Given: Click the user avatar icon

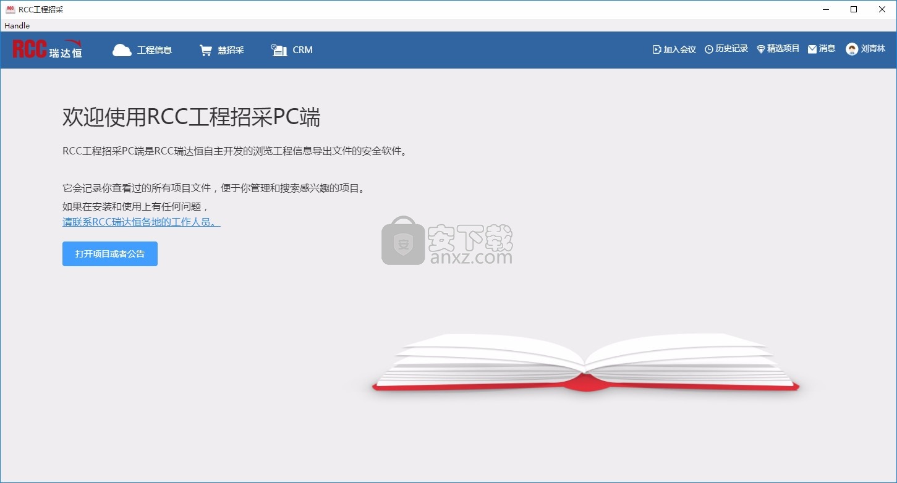Looking at the screenshot, I should [x=852, y=49].
